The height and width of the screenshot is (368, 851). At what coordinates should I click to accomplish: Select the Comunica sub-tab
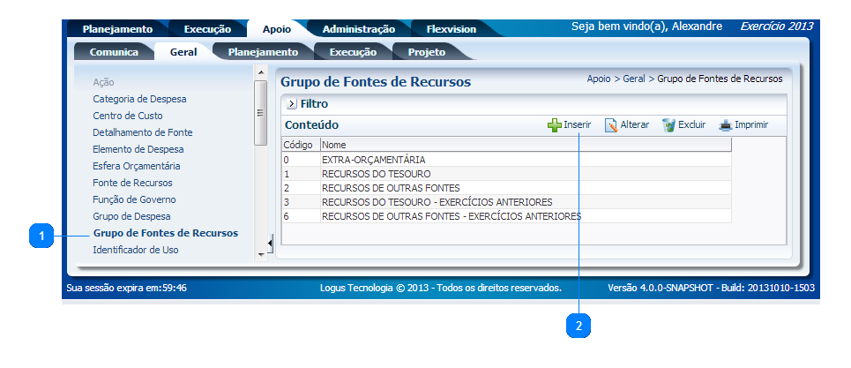pos(114,52)
